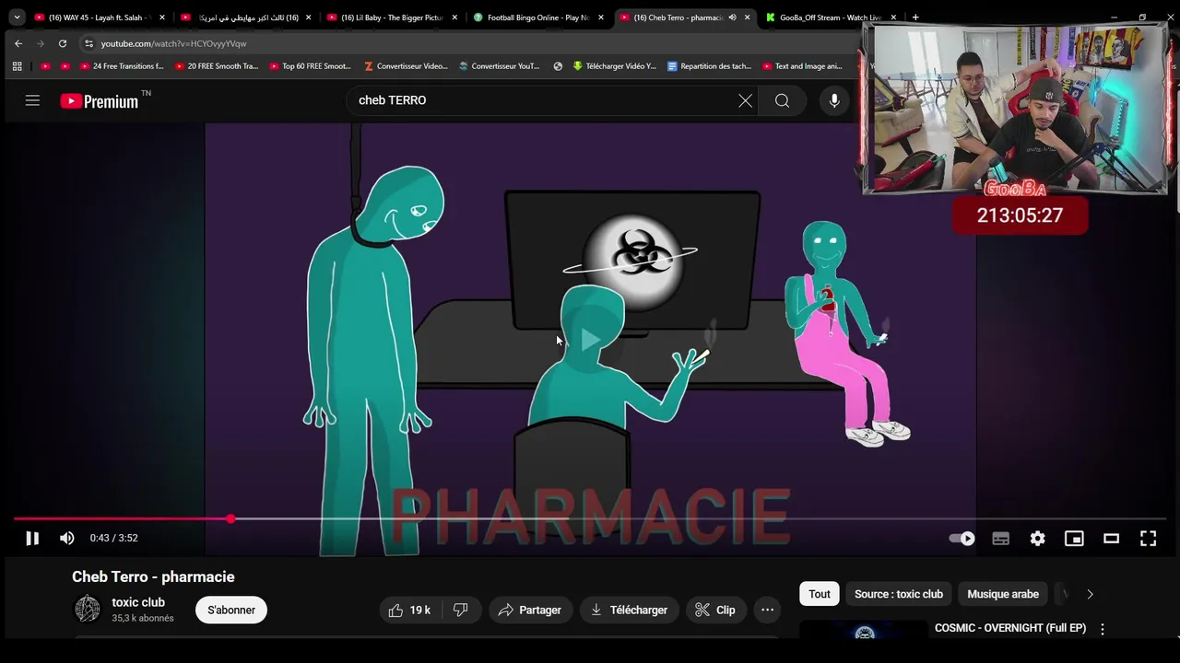Switch to the GooBa_Off Stream tab

(831, 17)
